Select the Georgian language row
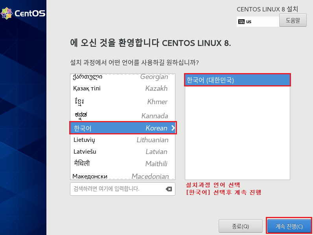Image resolution: width=313 pixels, height=235 pixels. [123, 77]
